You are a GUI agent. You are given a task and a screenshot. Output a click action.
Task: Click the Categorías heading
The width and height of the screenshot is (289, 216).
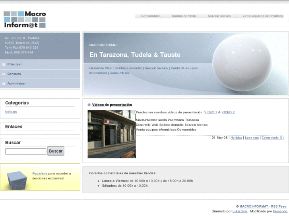click(x=17, y=103)
